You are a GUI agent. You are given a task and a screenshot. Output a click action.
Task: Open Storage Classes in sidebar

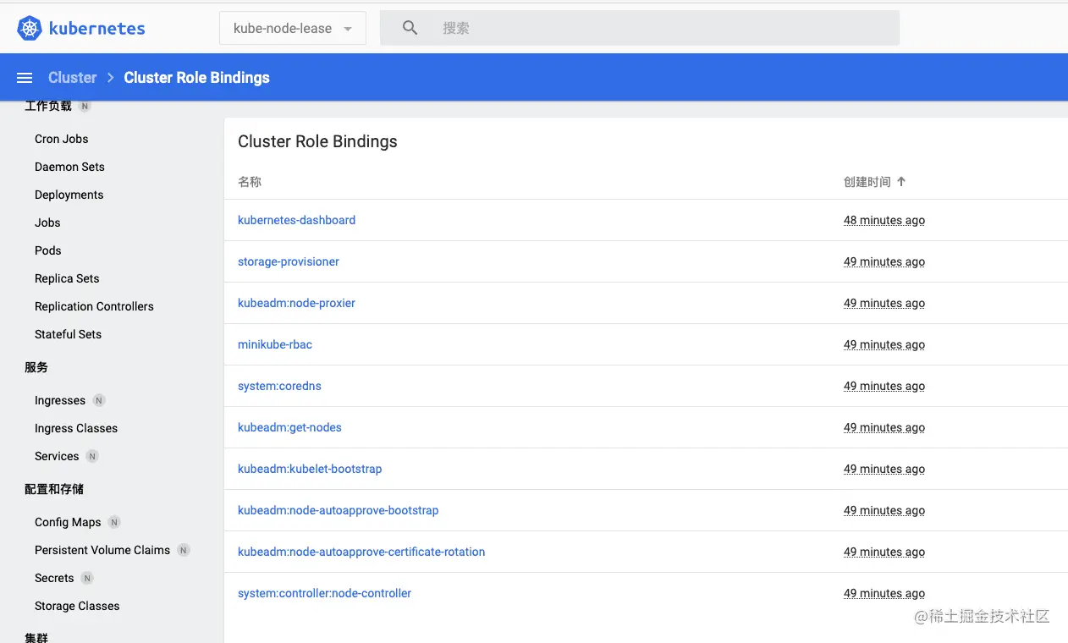click(x=77, y=606)
